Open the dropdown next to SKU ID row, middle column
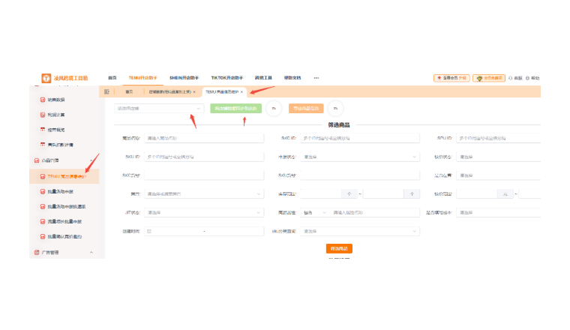Viewport: 570px width, 330px height. coord(360,157)
